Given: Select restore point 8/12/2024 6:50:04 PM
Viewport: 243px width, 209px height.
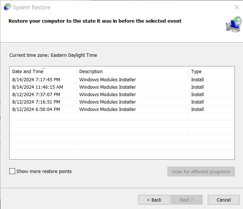Looking at the screenshot, I should point(122,109).
